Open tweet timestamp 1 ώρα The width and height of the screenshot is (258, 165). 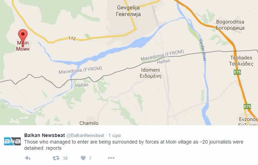click(x=115, y=136)
